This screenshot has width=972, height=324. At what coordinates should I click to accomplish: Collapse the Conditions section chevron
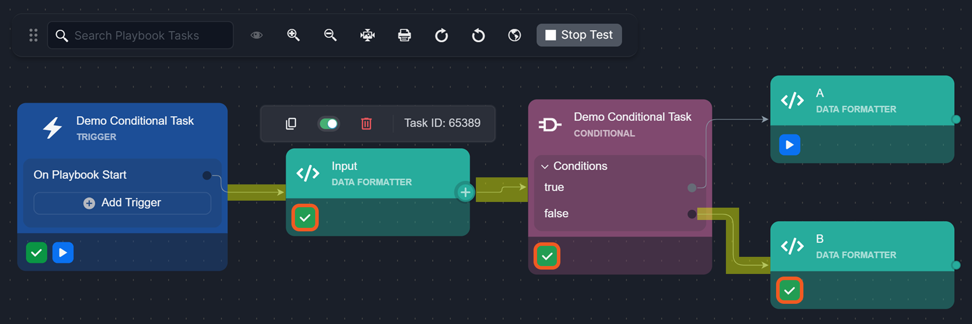pyautogui.click(x=545, y=166)
